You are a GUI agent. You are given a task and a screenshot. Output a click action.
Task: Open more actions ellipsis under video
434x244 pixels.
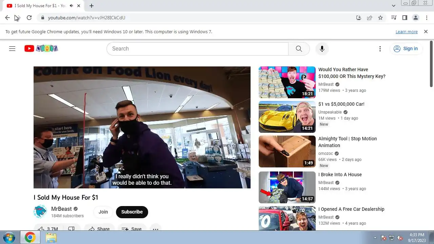click(x=155, y=229)
